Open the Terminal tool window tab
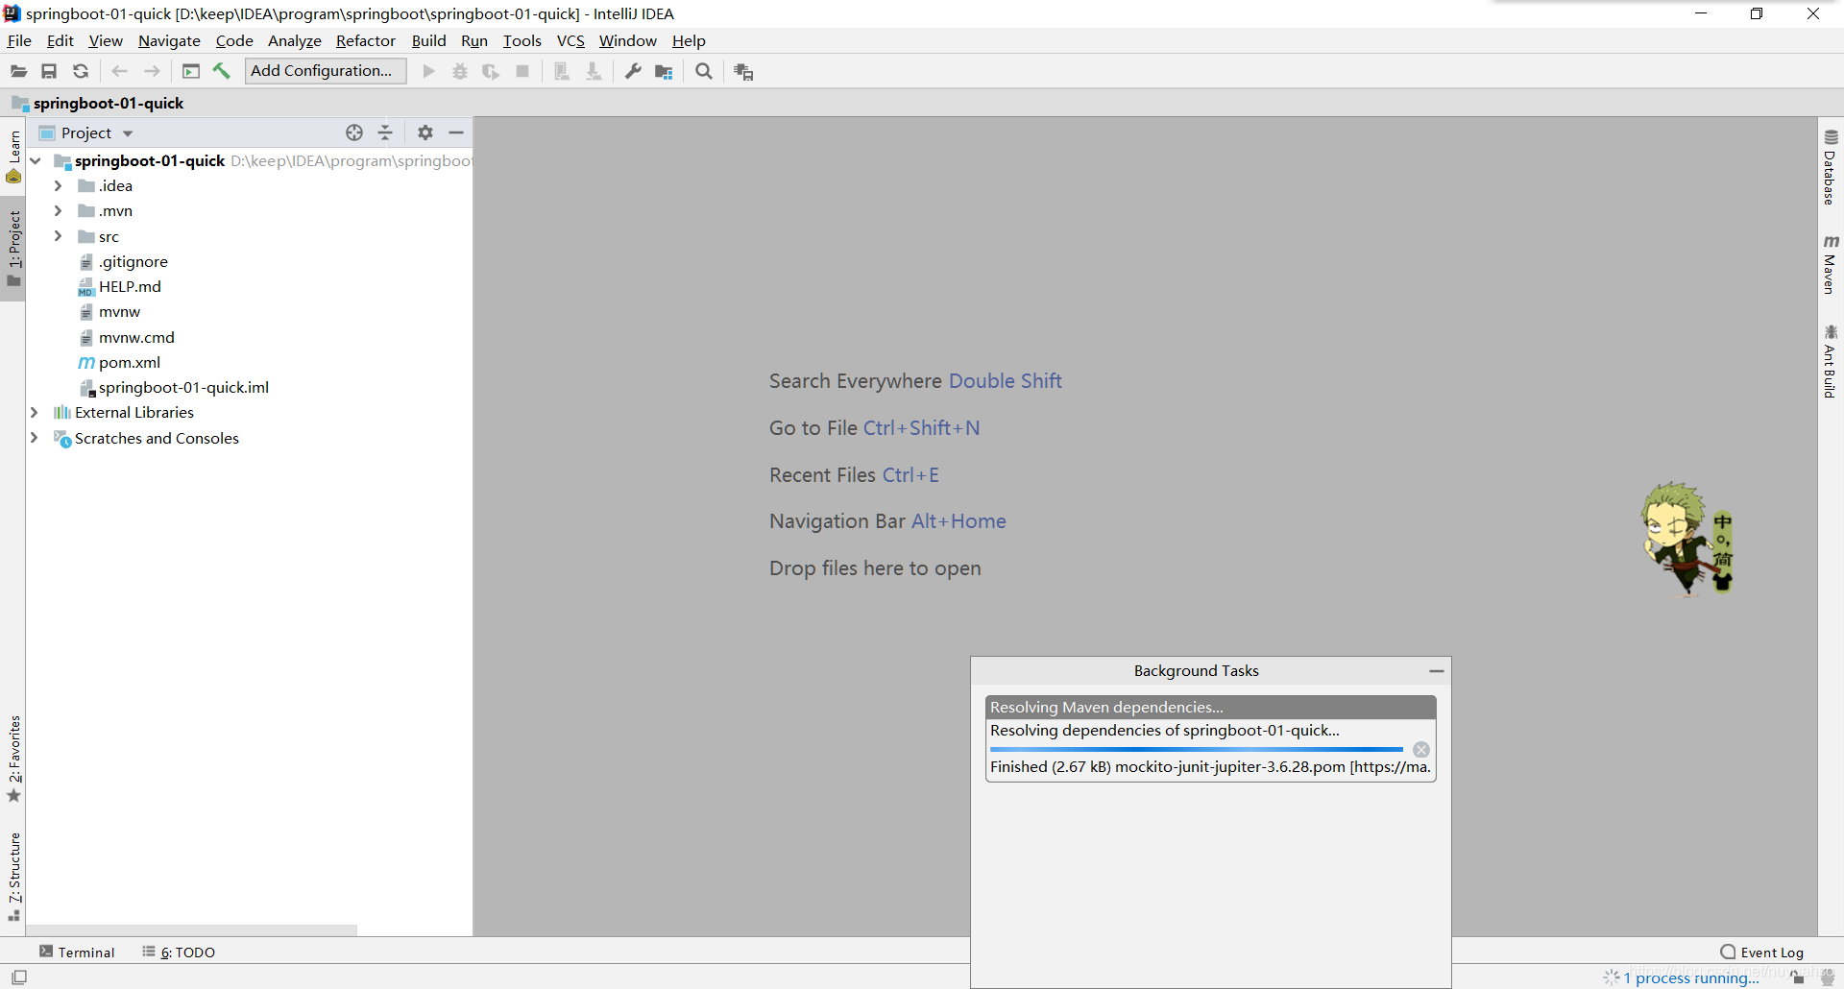1844x989 pixels. tap(77, 952)
